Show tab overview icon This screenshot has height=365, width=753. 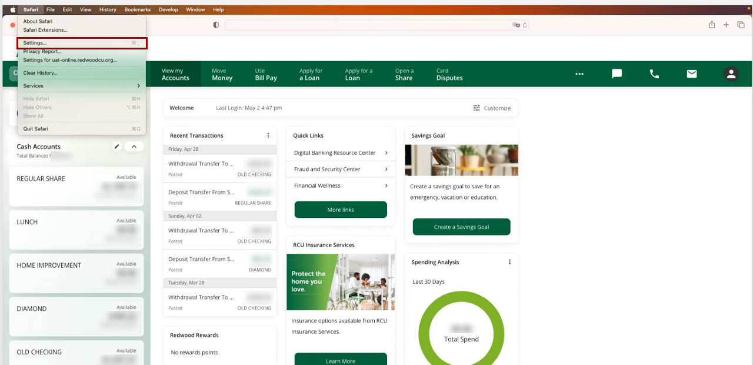tap(741, 25)
